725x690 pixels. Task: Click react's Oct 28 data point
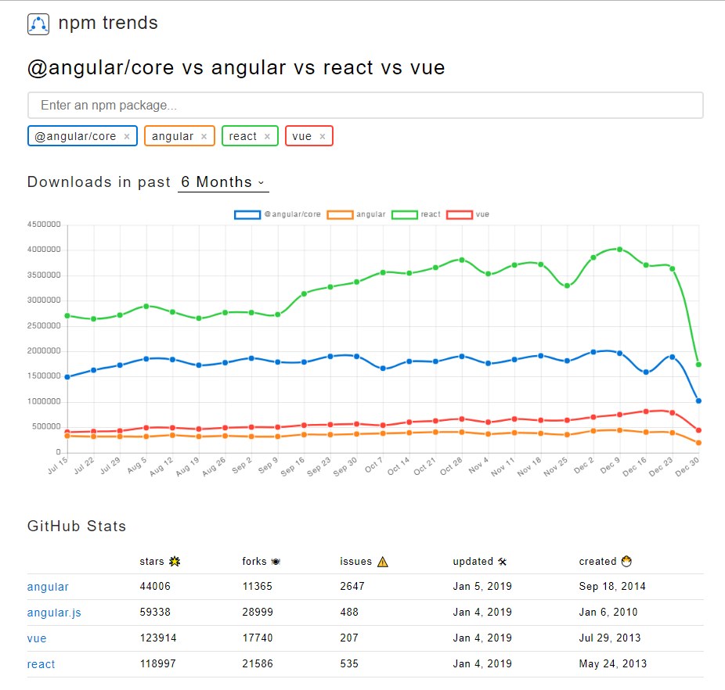[x=462, y=261]
